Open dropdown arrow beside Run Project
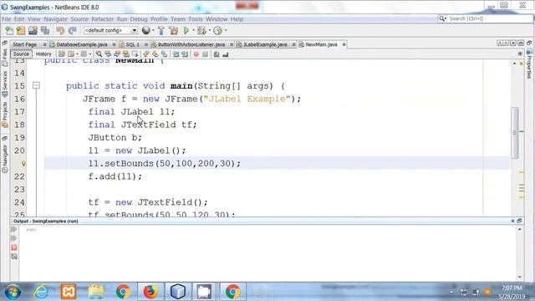The image size is (535, 301). tap(193, 30)
